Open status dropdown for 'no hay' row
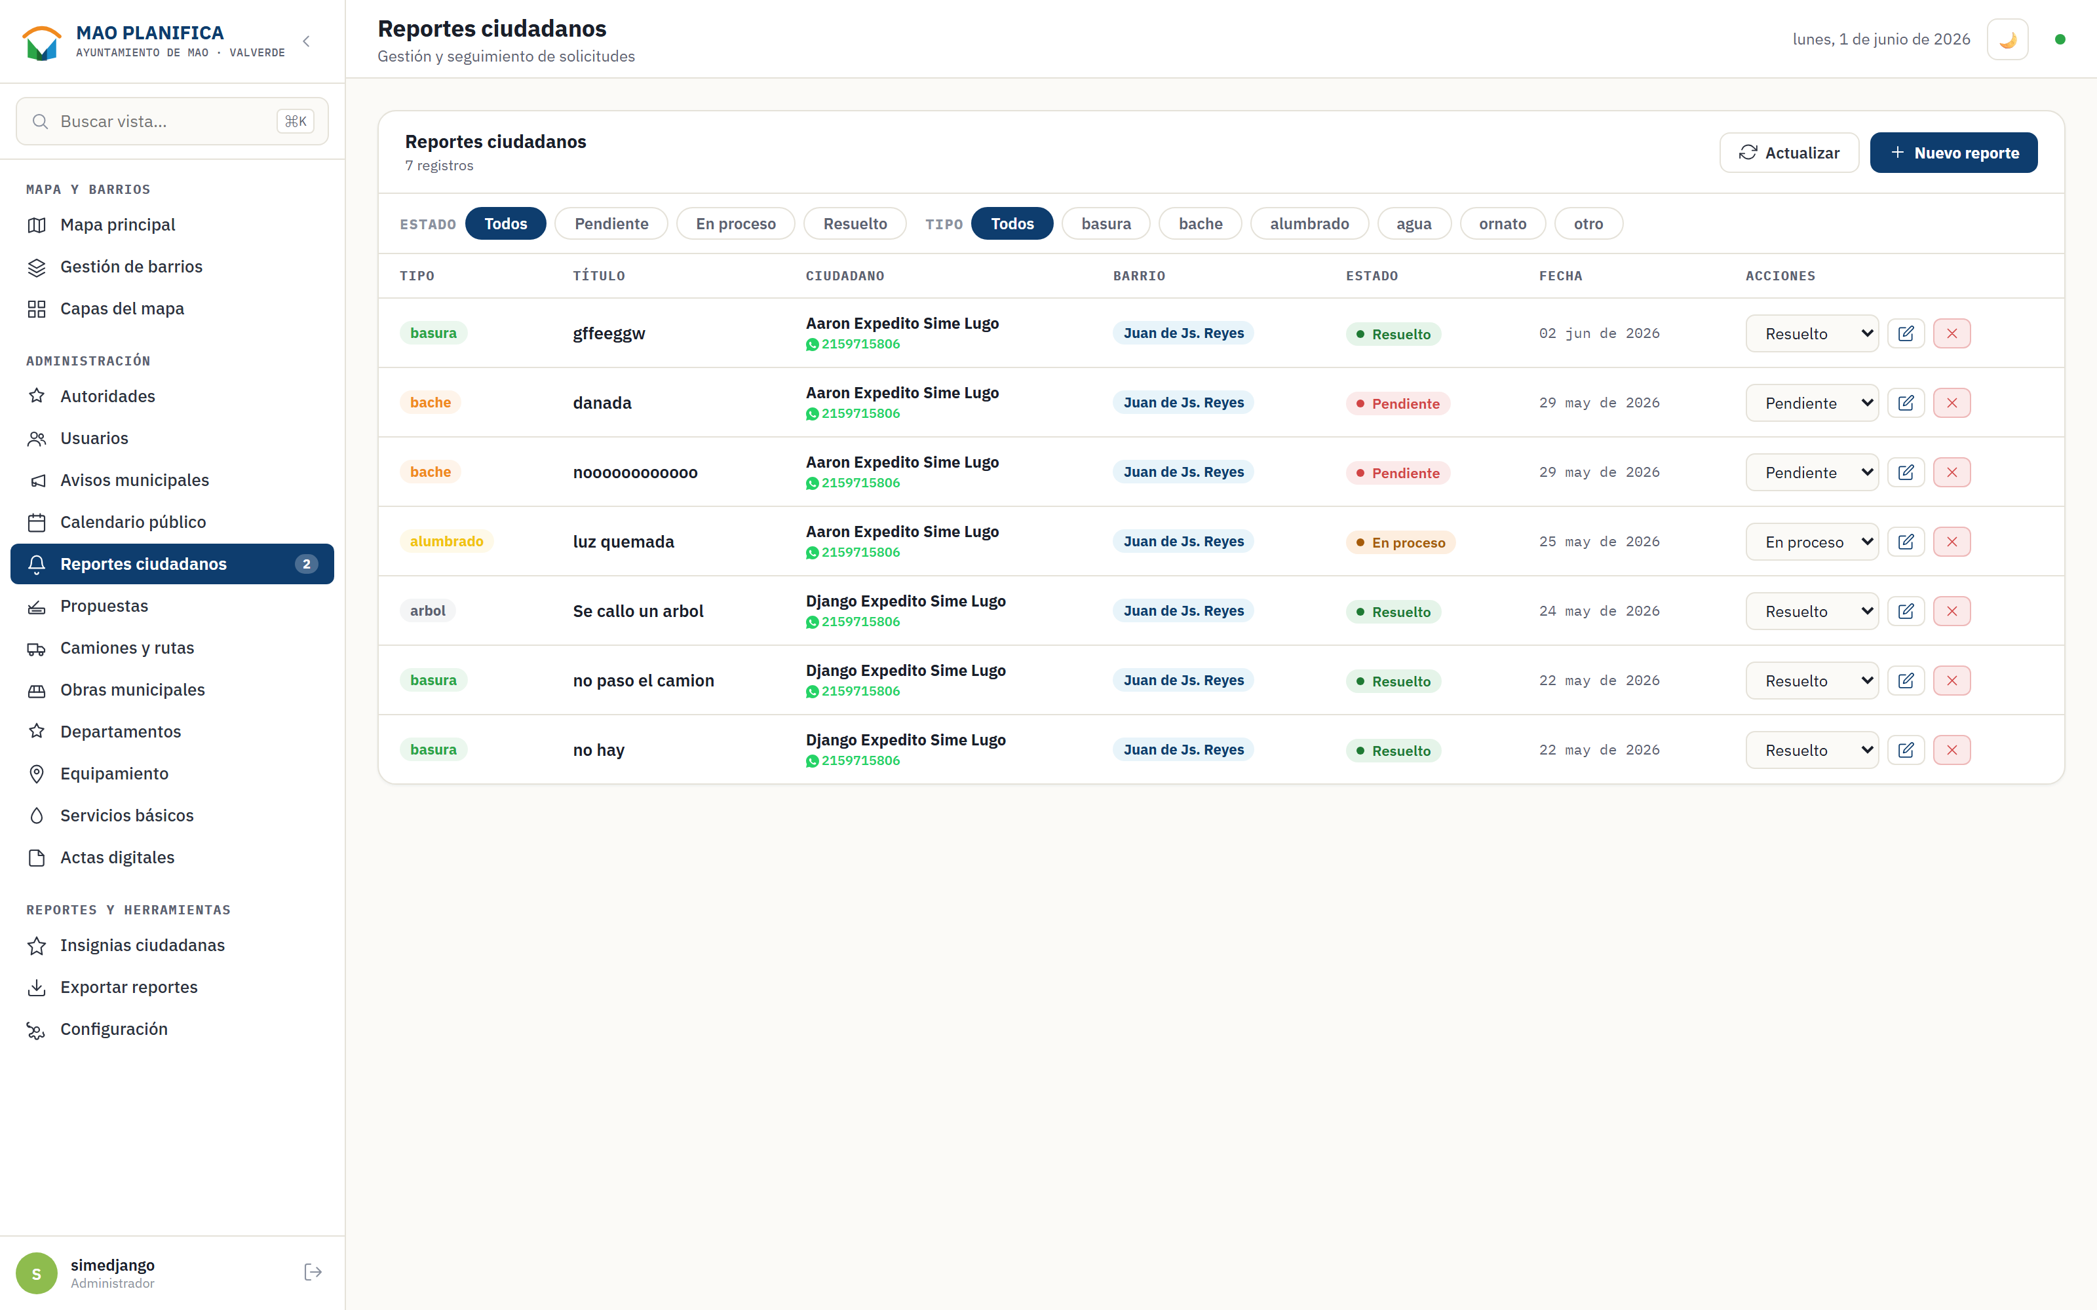 [1811, 751]
